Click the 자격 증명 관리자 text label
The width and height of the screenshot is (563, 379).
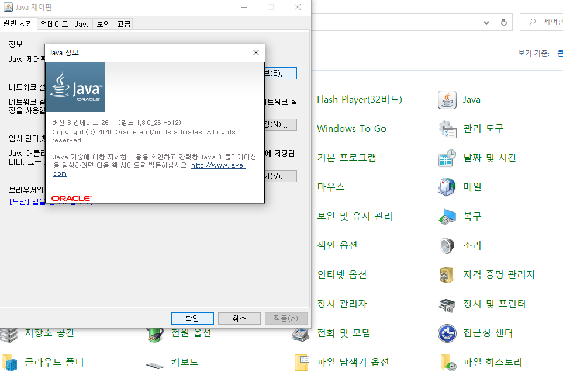pos(499,274)
